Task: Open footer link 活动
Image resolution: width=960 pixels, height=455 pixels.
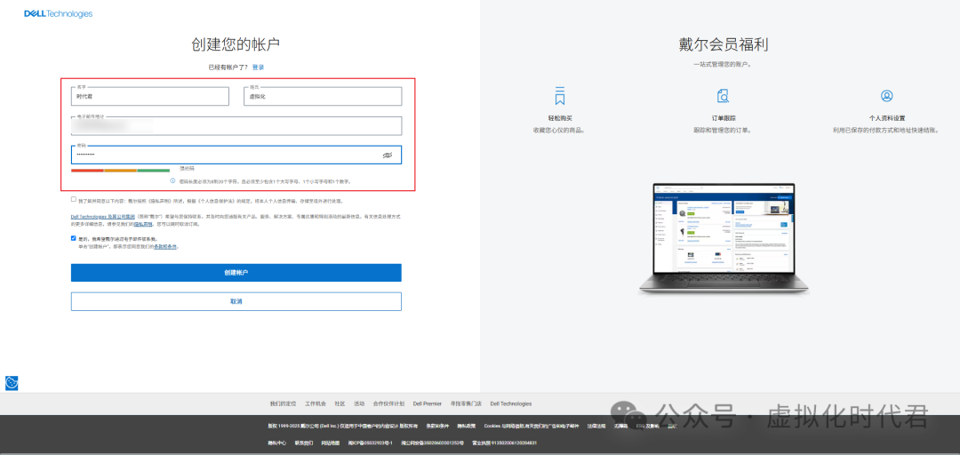Action: [359, 403]
